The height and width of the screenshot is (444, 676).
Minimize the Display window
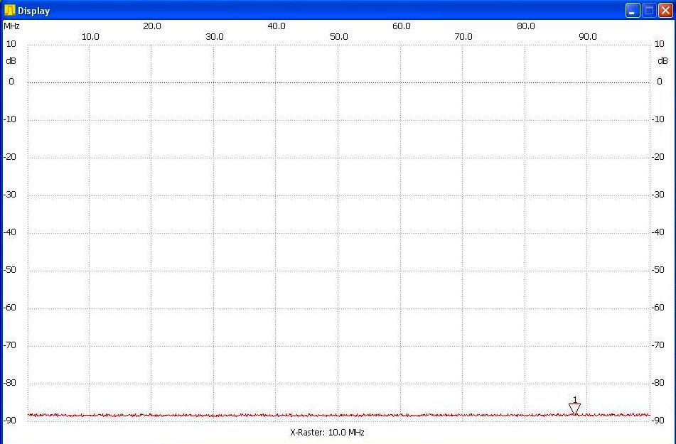pos(632,11)
